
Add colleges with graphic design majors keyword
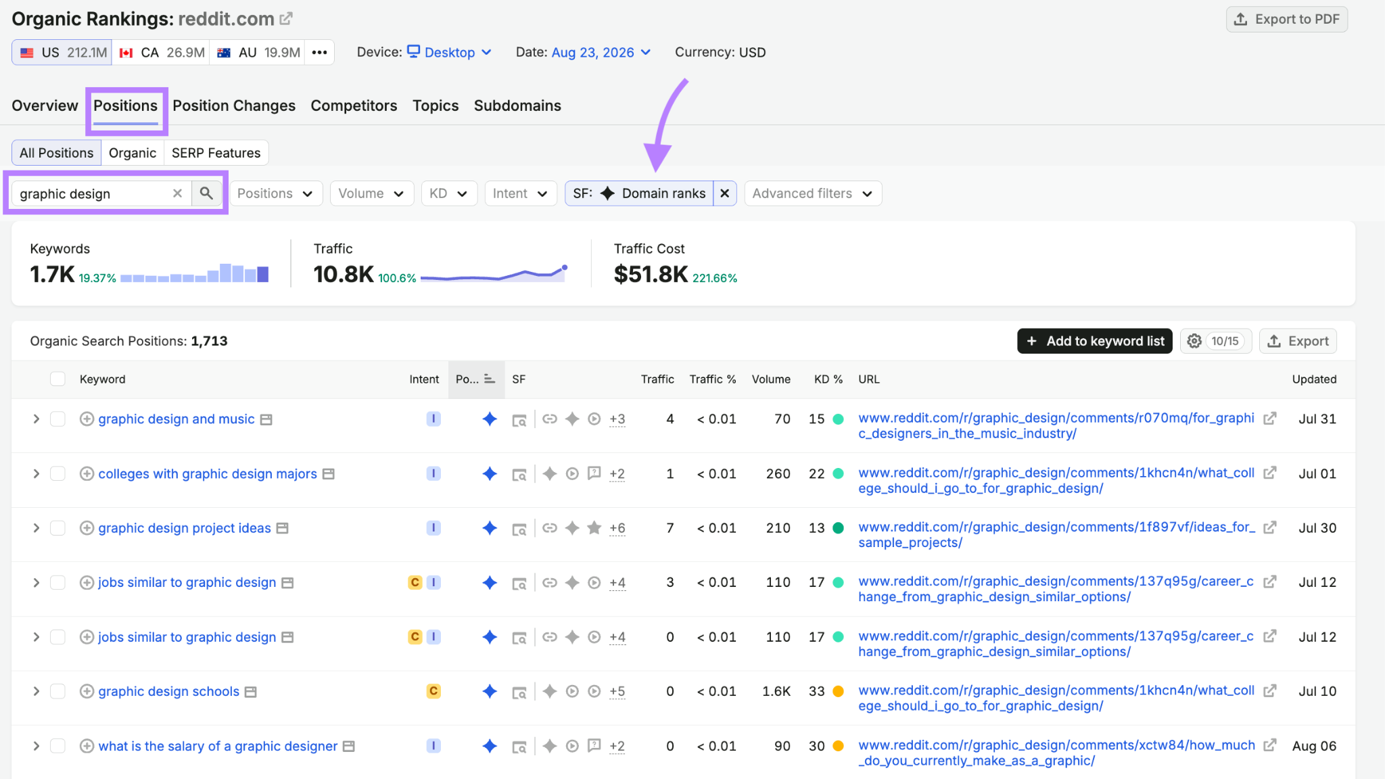click(x=87, y=474)
